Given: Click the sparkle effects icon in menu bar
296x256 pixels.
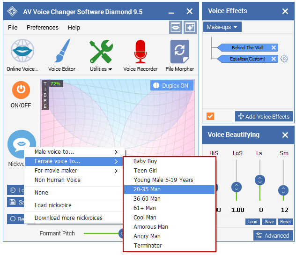Looking at the screenshot, I should (x=190, y=28).
